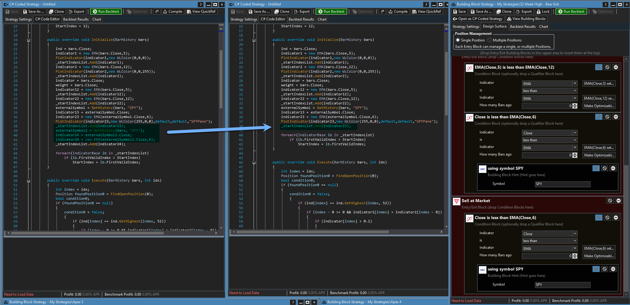The image size is (630, 305).
Task: Remove the Sell at Market block
Action: [619, 201]
